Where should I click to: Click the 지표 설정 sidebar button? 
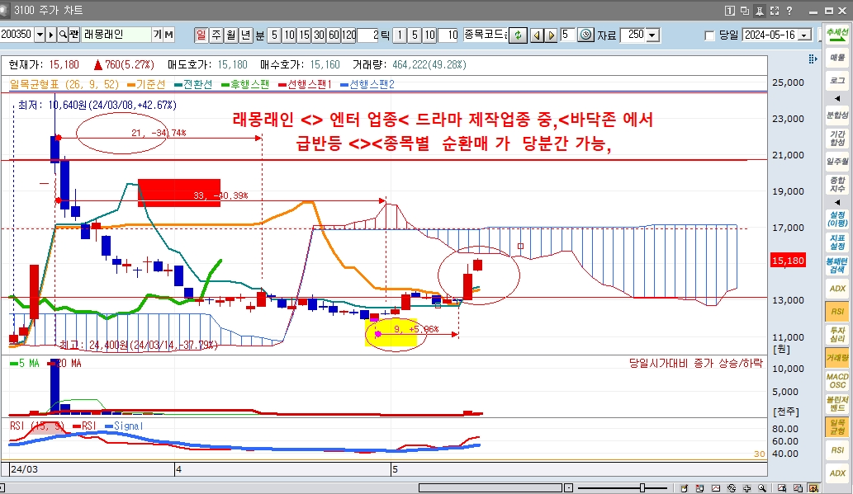click(837, 242)
